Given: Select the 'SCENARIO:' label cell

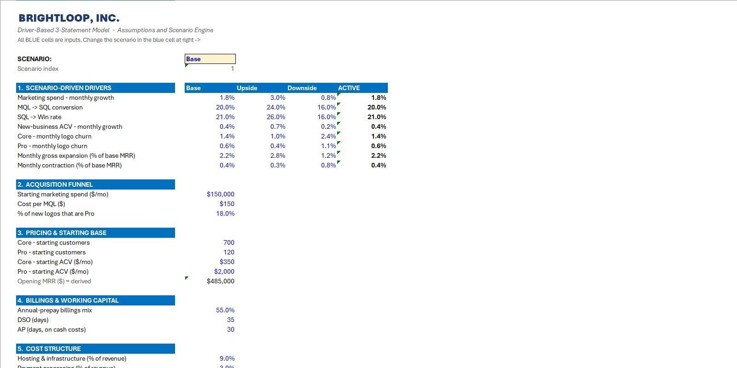Looking at the screenshot, I should (x=35, y=59).
